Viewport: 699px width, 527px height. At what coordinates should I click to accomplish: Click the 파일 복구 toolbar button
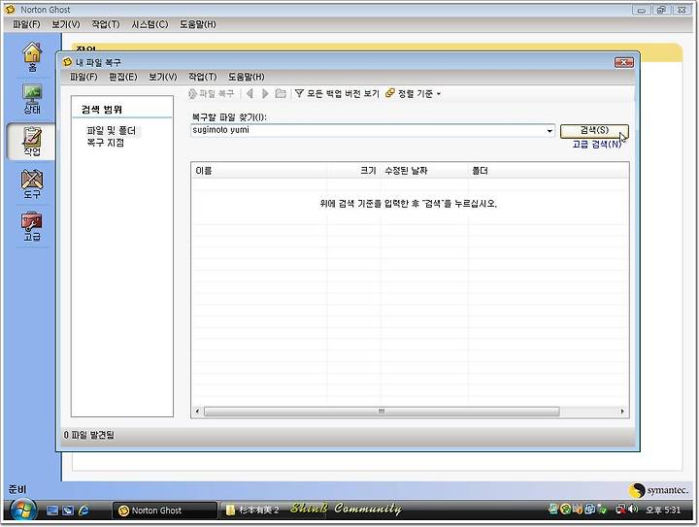click(212, 93)
